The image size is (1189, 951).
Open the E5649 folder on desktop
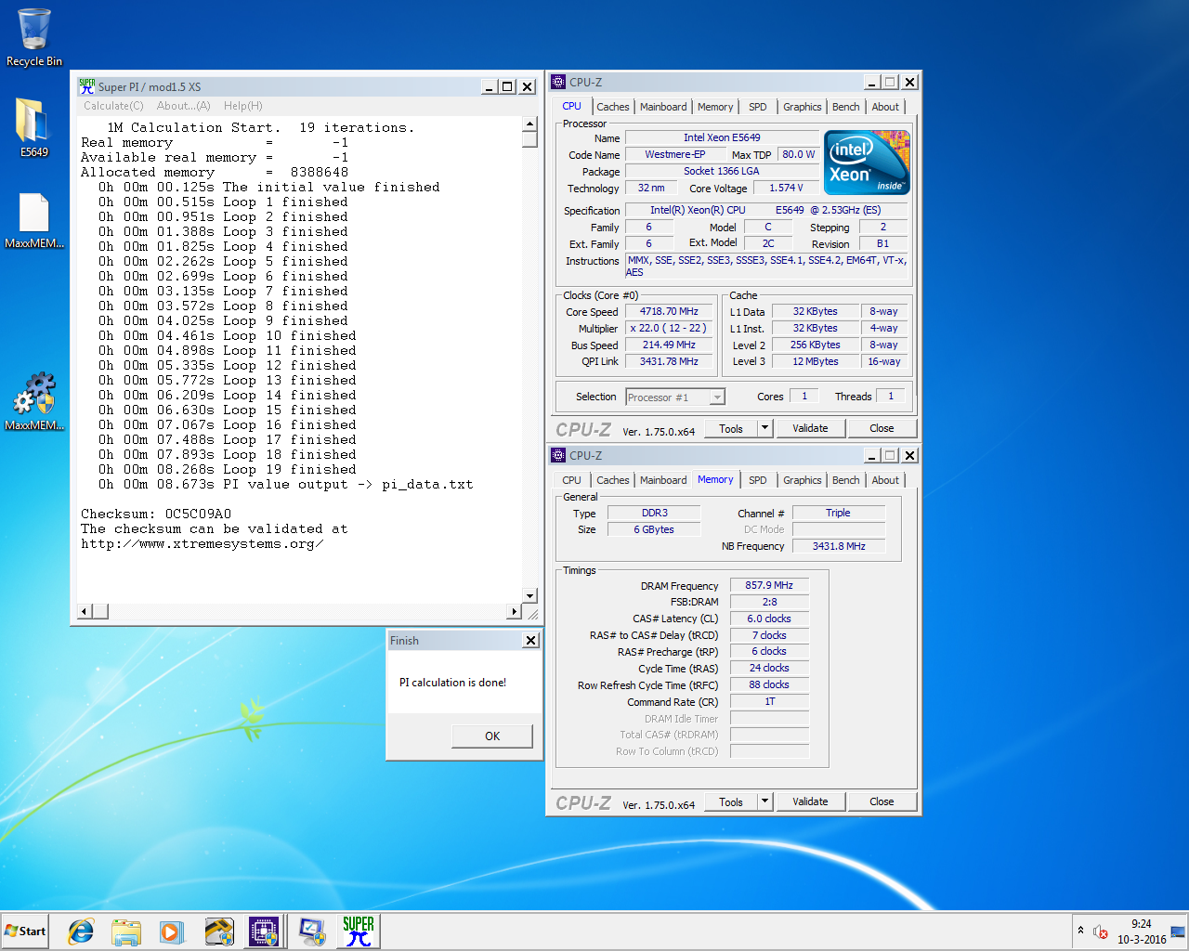click(x=33, y=127)
